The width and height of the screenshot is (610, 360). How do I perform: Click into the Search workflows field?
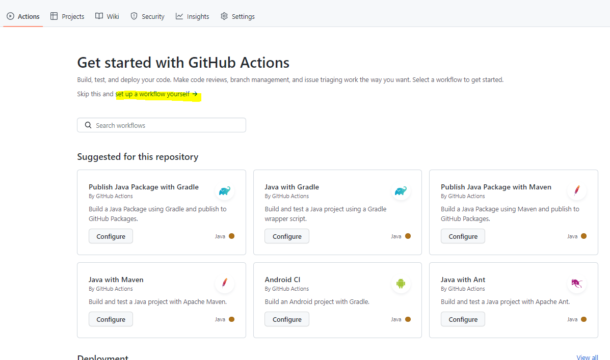[168, 125]
